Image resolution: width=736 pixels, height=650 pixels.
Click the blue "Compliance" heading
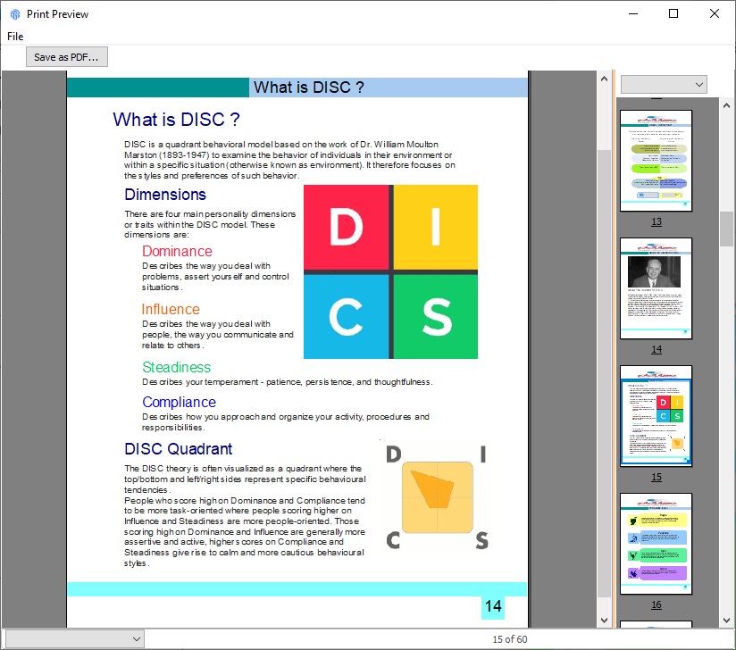(179, 402)
